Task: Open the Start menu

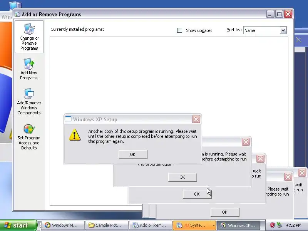Action: tap(18, 225)
